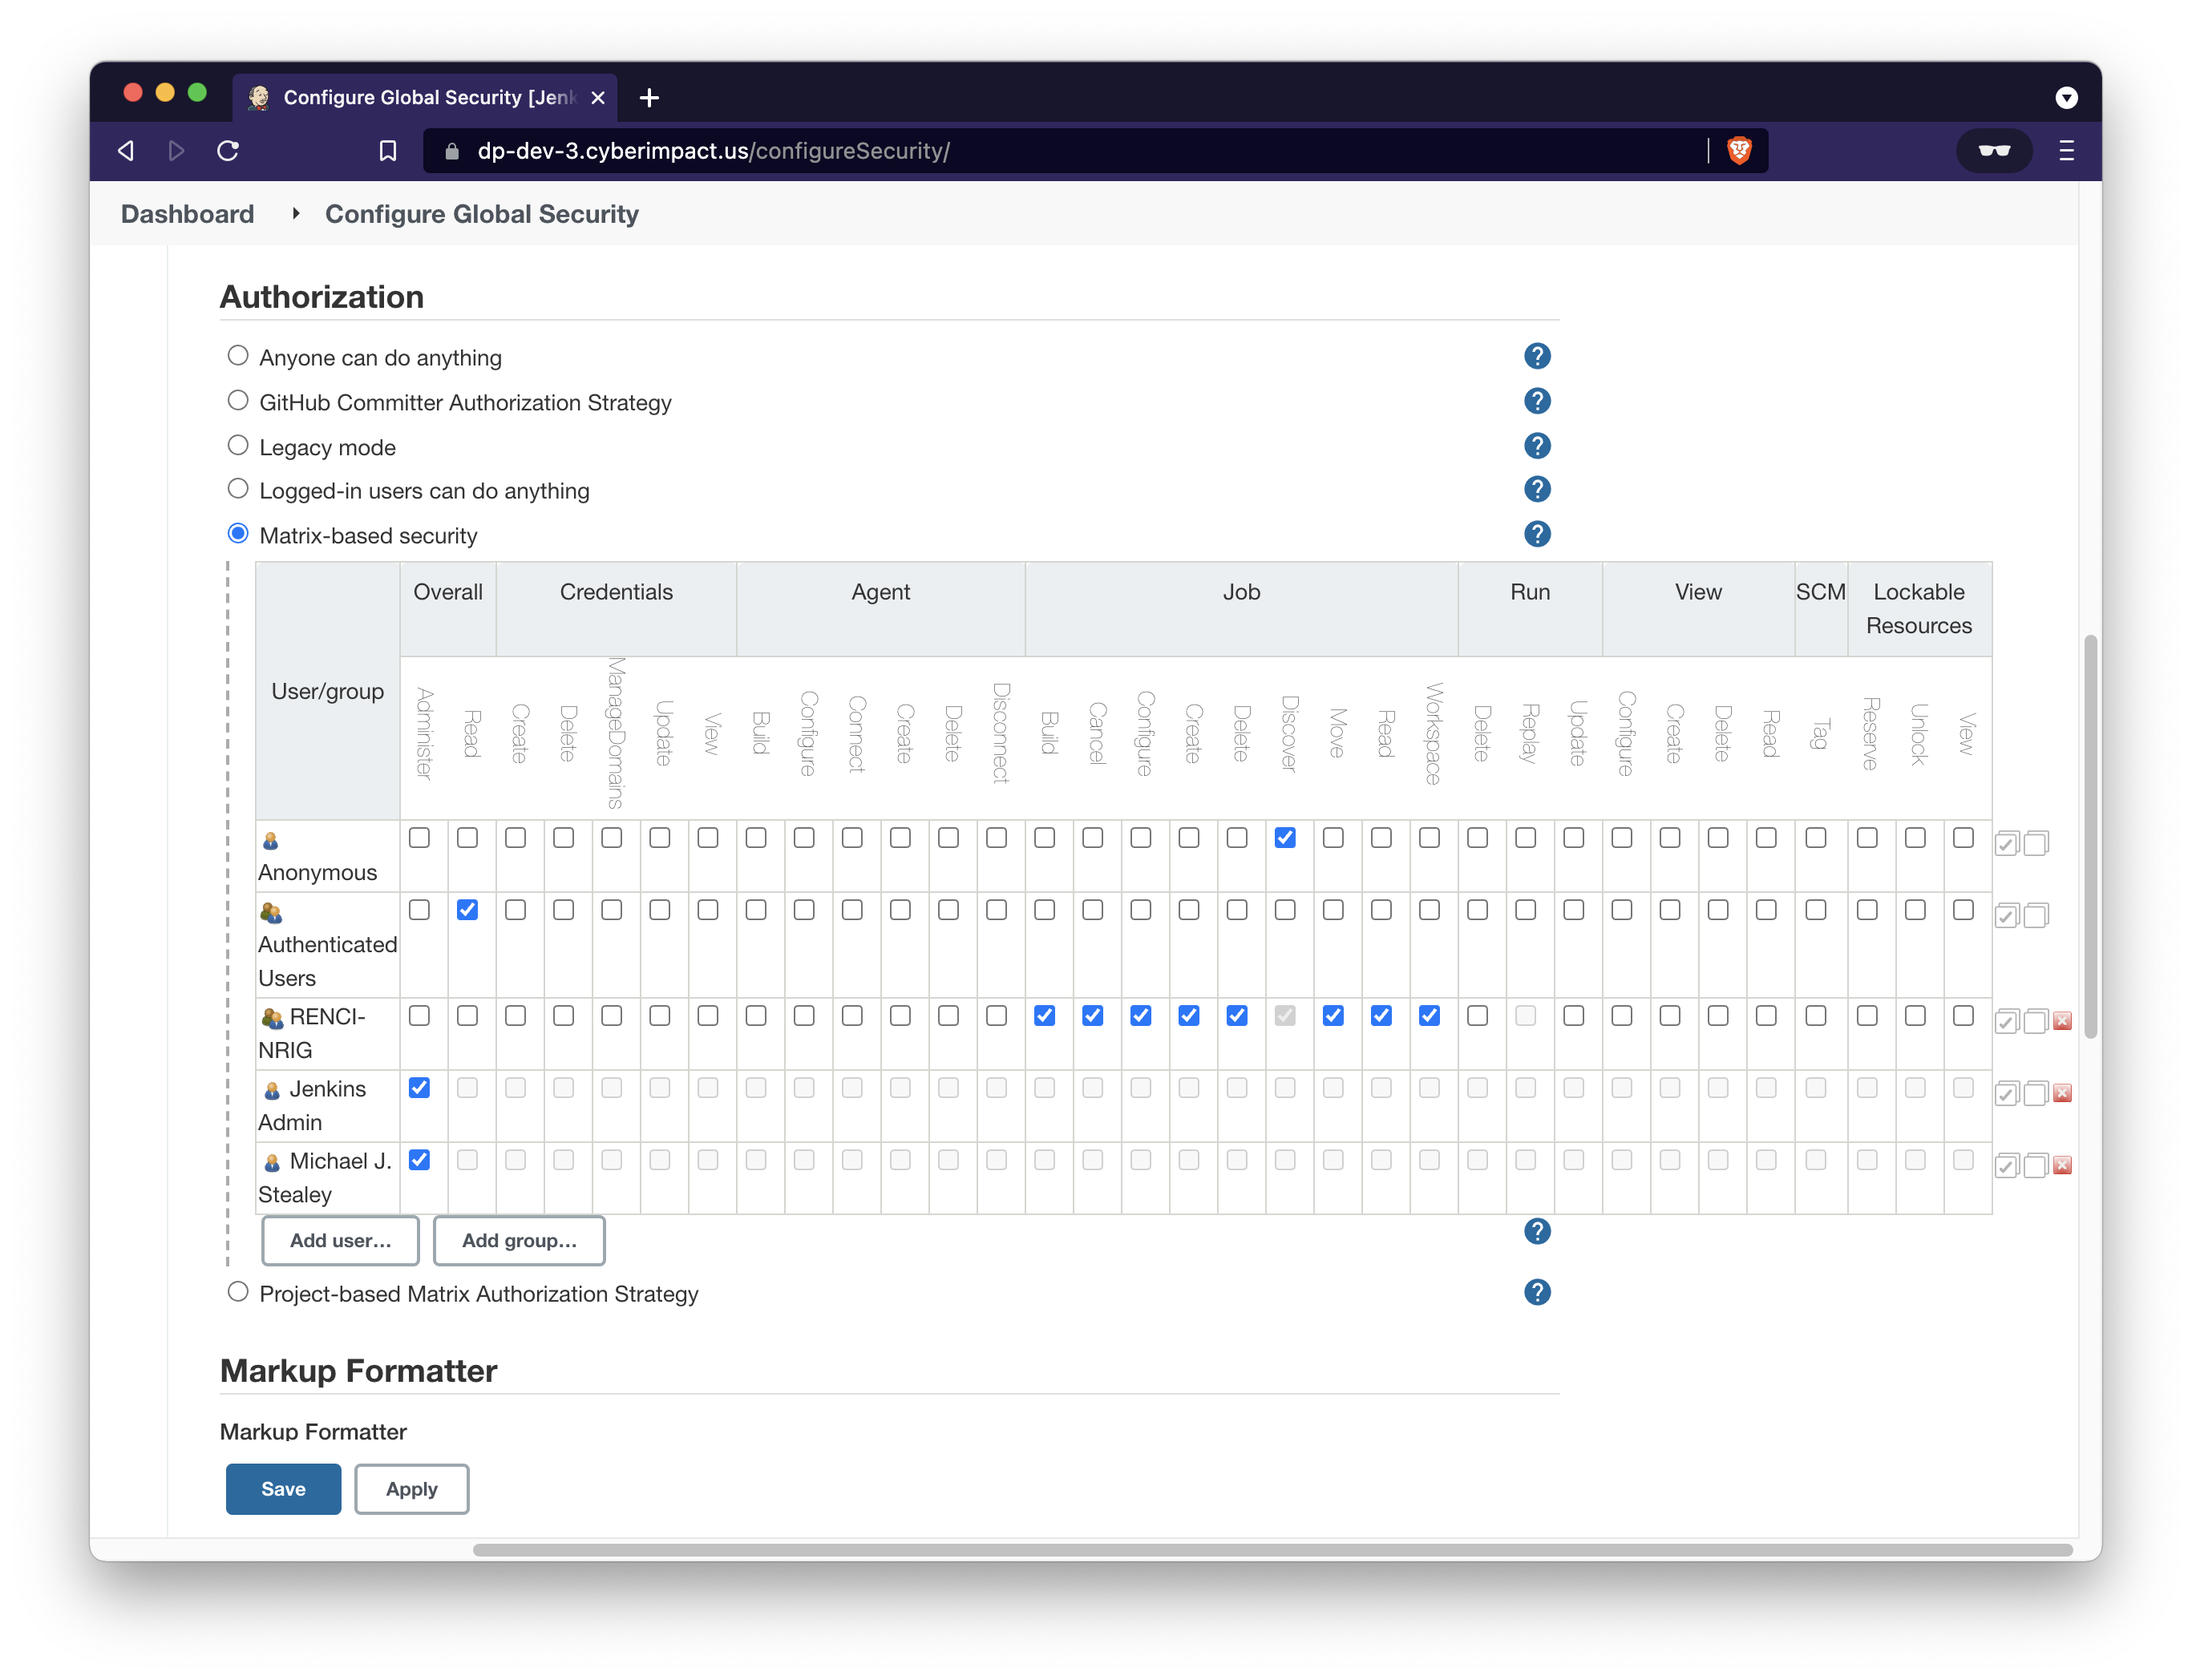Click unselect-all icon for RENCI-NRIG row
The image size is (2192, 1680).
(x=2035, y=1021)
